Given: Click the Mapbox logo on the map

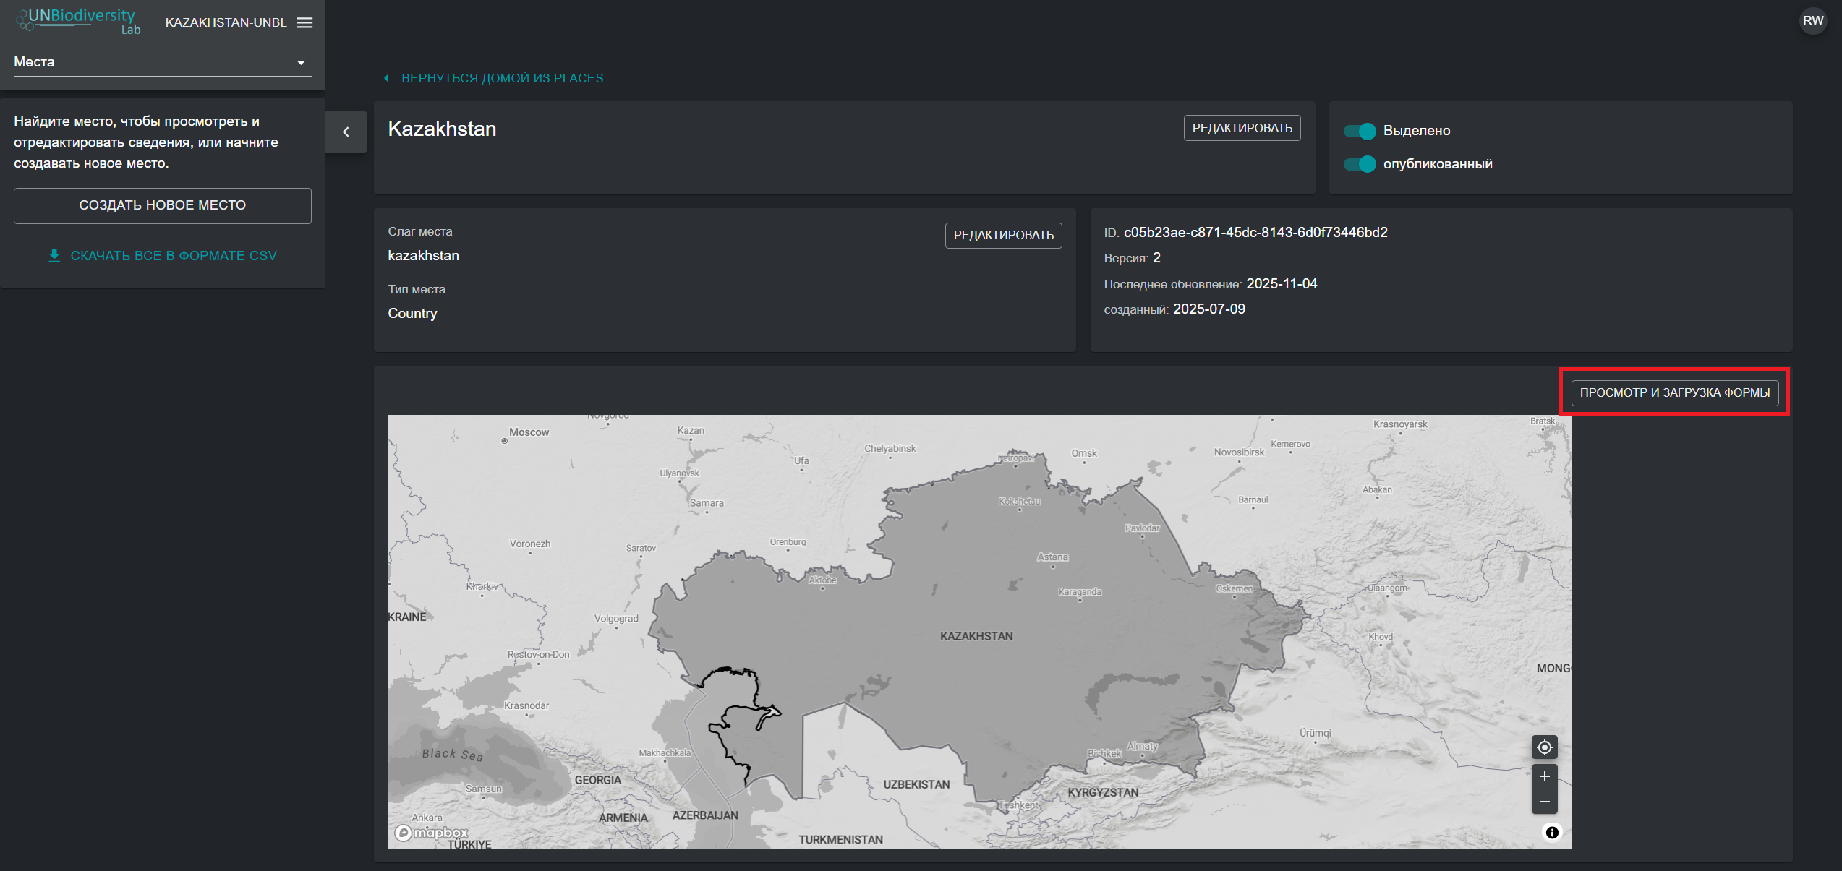Looking at the screenshot, I should coord(432,833).
